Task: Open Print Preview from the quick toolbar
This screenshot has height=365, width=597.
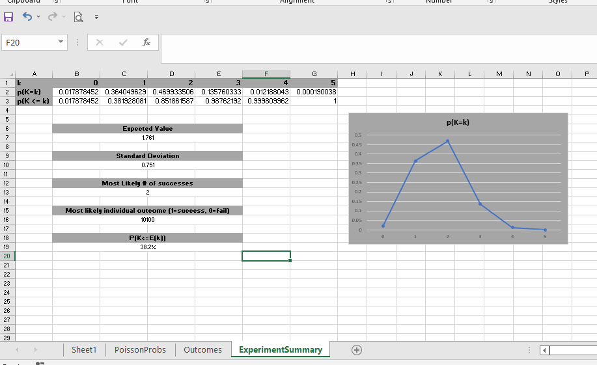Action: pyautogui.click(x=78, y=15)
